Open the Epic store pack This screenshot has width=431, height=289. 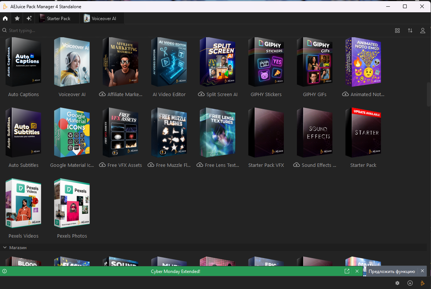[x=266, y=261]
